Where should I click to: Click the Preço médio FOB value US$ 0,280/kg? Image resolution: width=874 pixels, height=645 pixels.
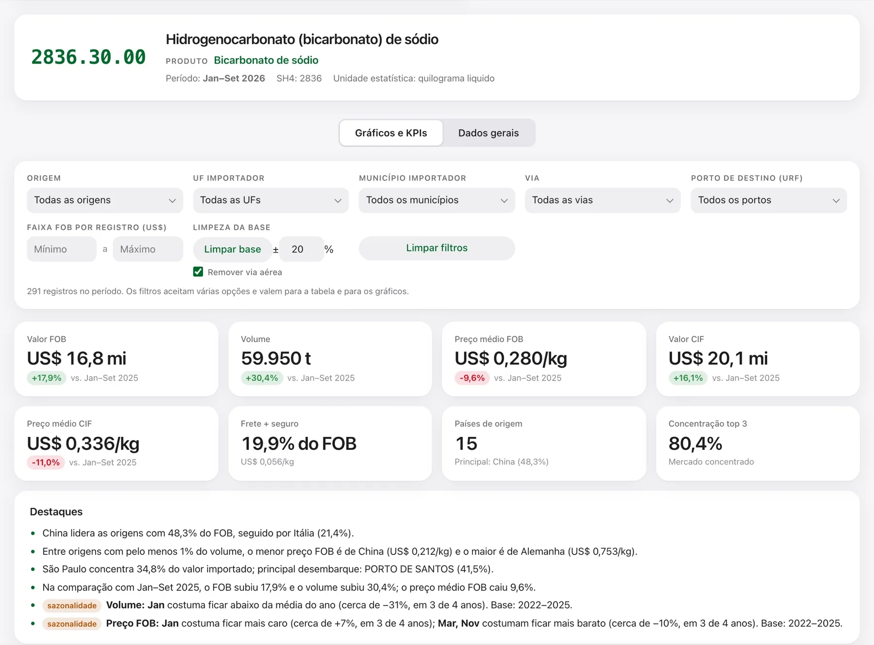[511, 359]
